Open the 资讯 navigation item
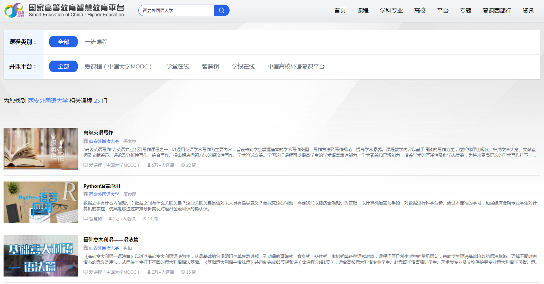The width and height of the screenshot is (544, 284). (x=528, y=11)
